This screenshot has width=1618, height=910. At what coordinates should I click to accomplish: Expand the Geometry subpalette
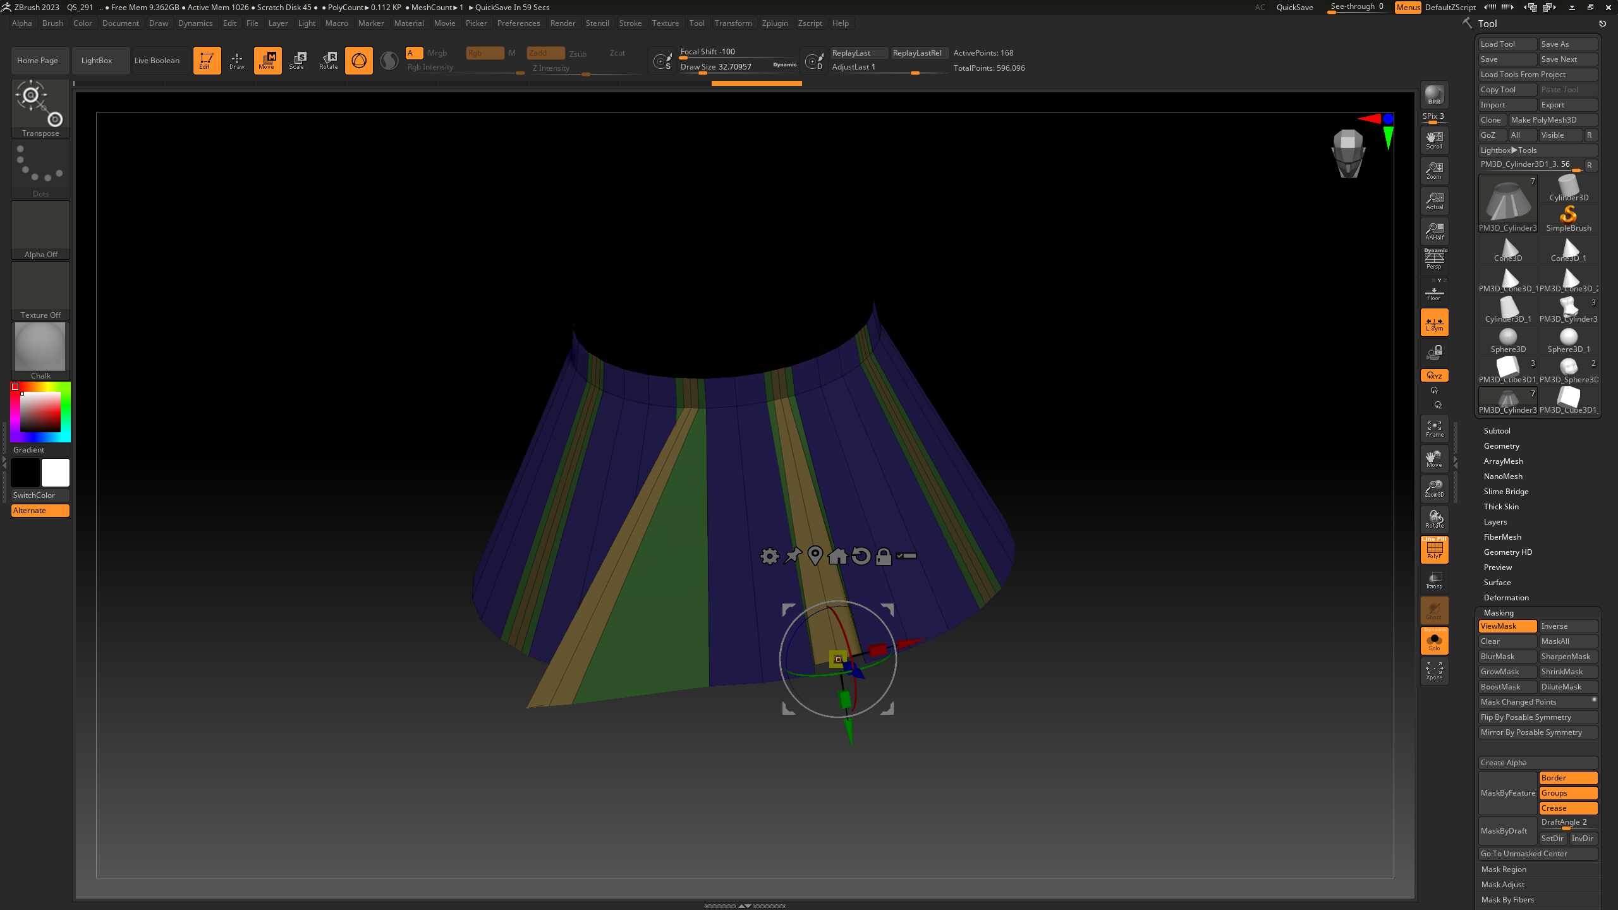[x=1501, y=446]
